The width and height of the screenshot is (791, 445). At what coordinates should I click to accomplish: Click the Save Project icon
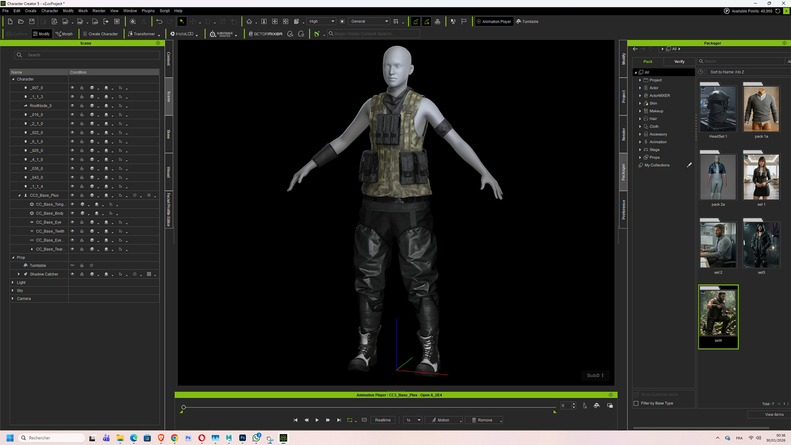32,21
